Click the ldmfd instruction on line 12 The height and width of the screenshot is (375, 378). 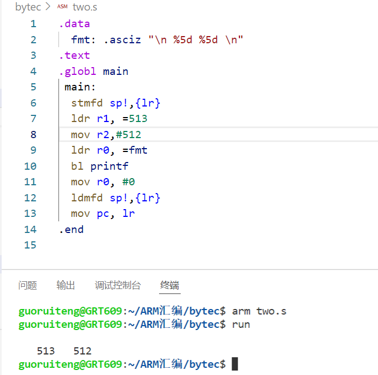point(87,197)
